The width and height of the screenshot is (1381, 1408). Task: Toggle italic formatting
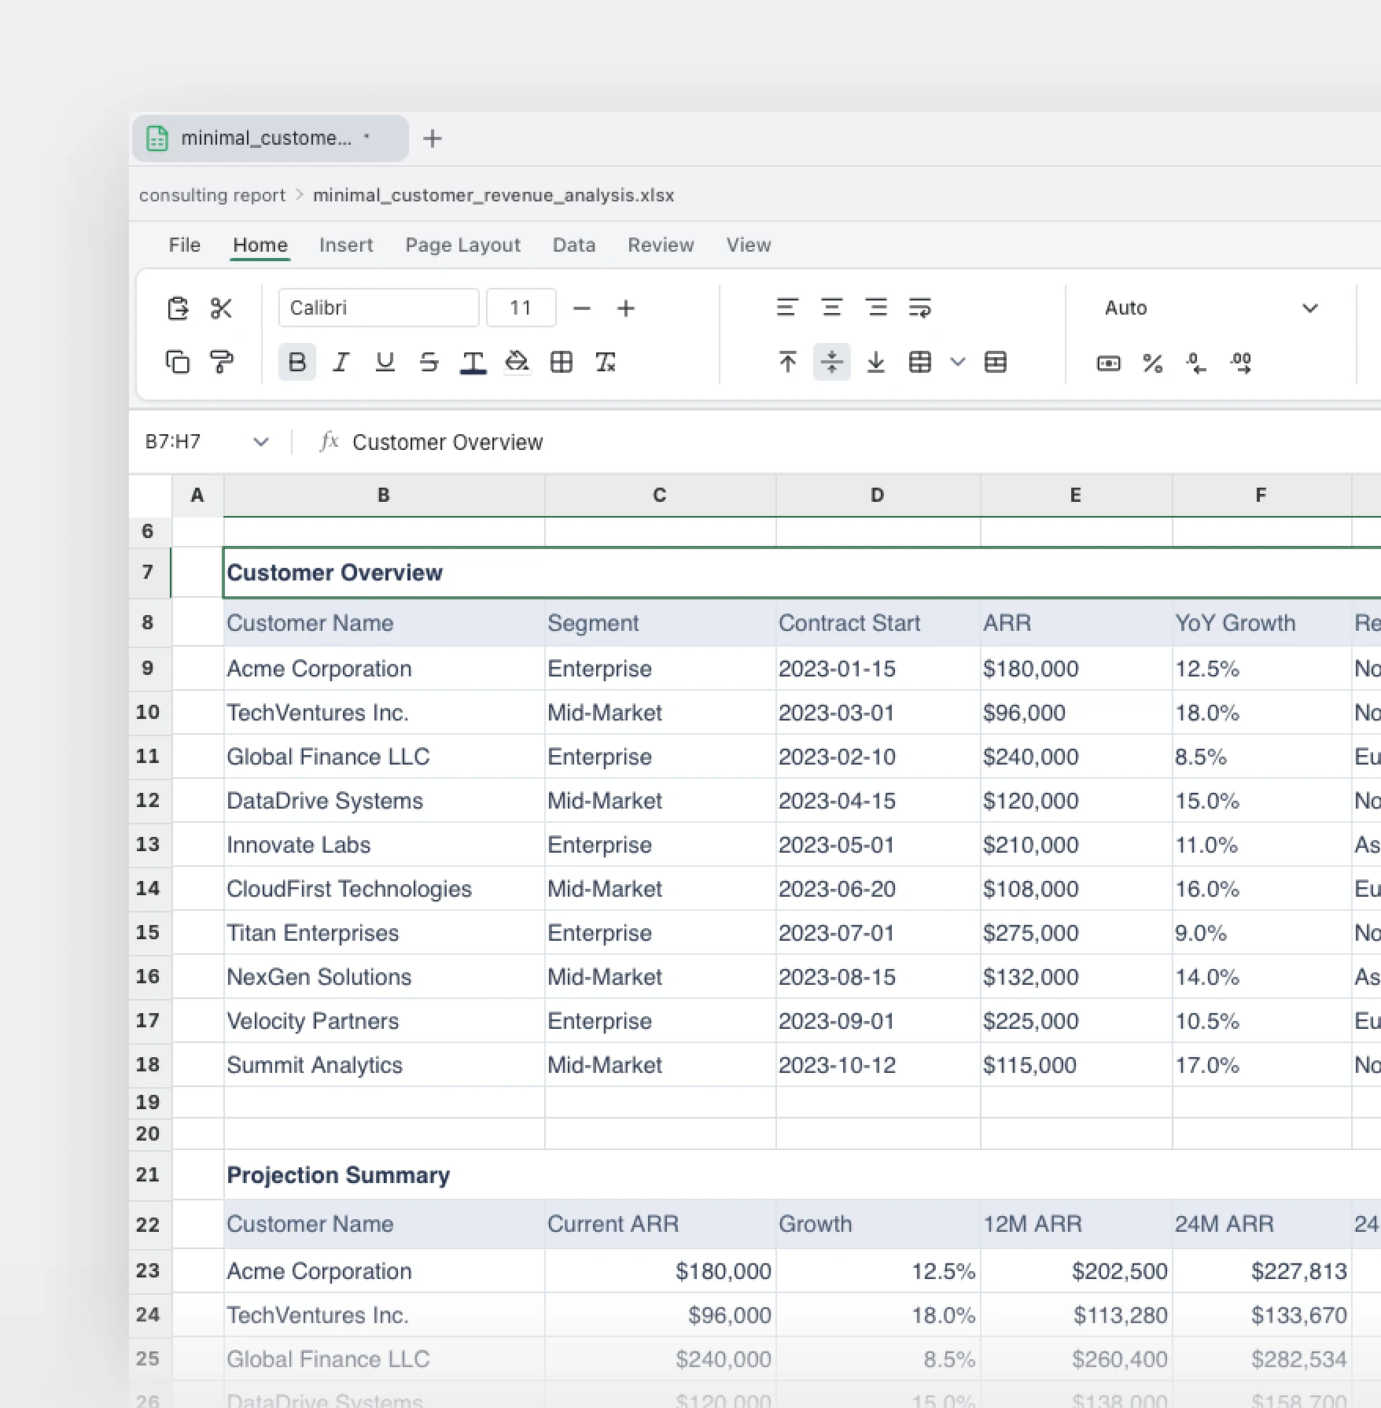click(x=341, y=362)
